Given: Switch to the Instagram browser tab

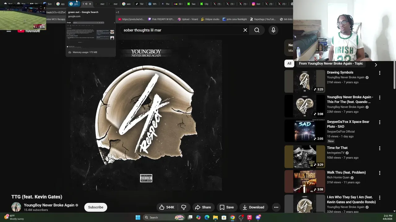Looking at the screenshot, I should click(256, 4).
